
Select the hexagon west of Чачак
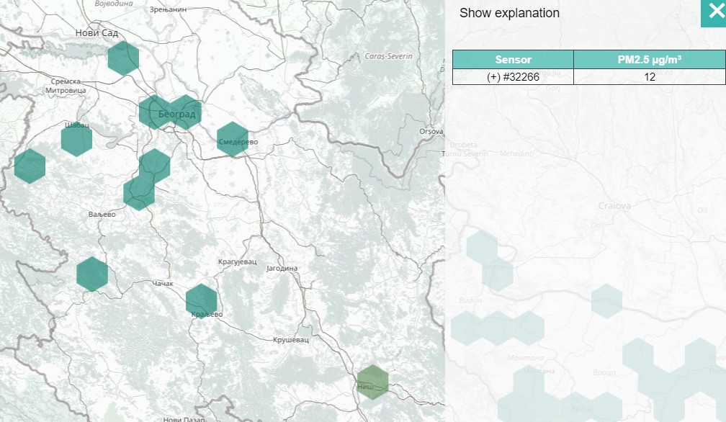92,274
